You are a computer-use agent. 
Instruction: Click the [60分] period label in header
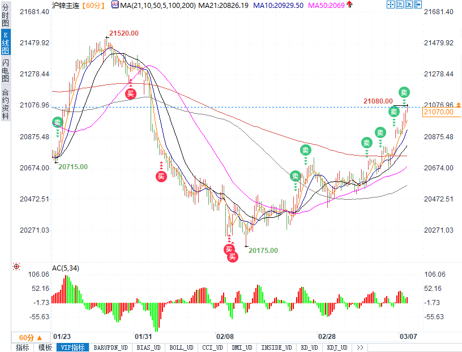click(93, 5)
